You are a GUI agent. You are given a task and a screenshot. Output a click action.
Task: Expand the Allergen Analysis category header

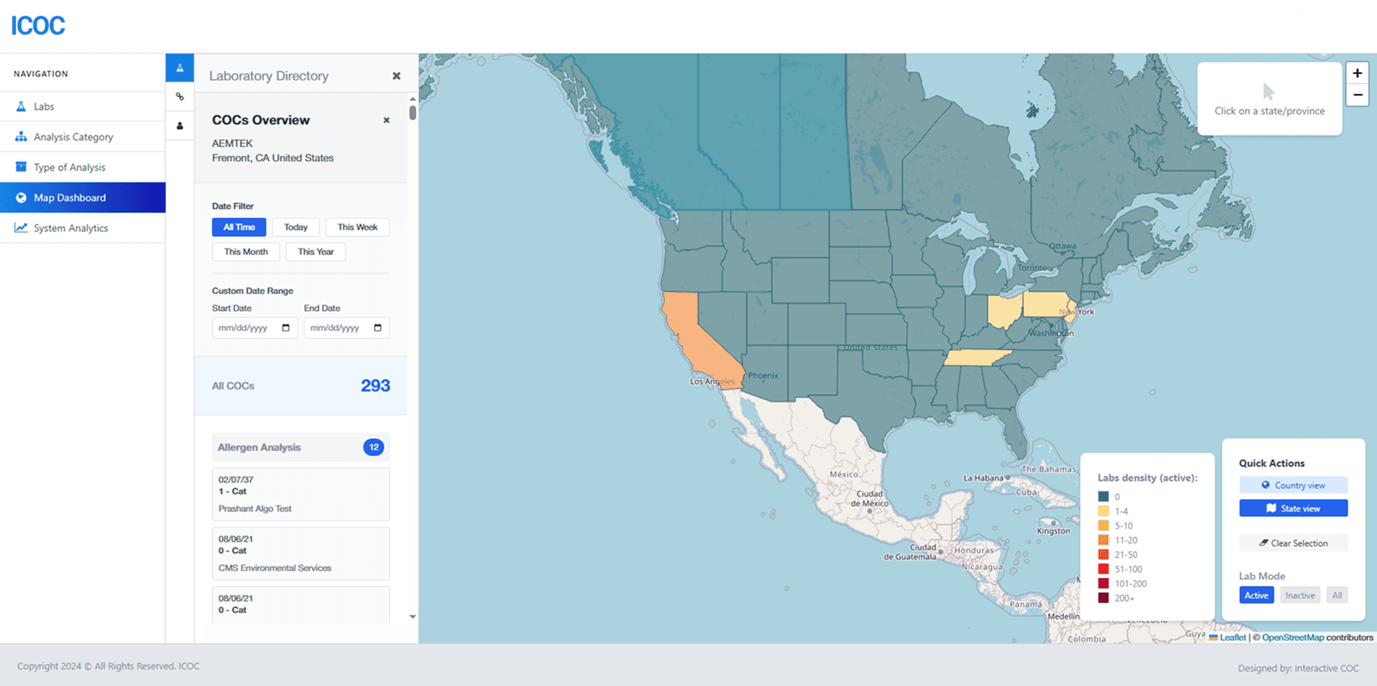(x=301, y=447)
